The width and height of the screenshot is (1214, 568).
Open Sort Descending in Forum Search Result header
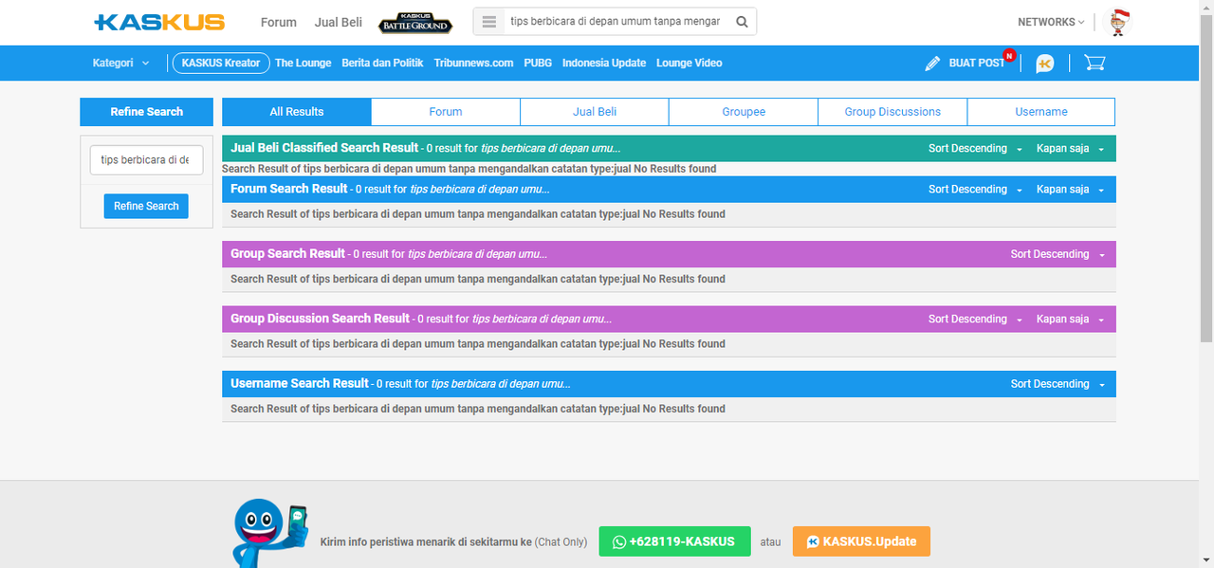(x=975, y=190)
